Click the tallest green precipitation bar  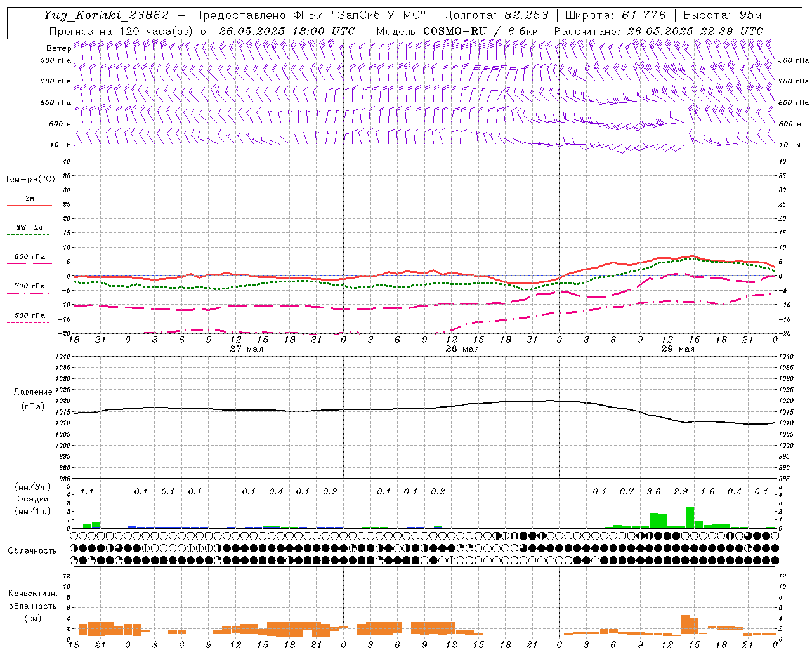690,517
